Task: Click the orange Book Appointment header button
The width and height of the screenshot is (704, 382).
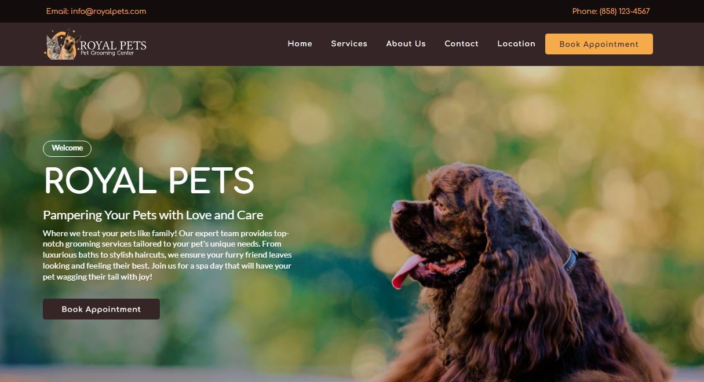Action: click(x=599, y=44)
